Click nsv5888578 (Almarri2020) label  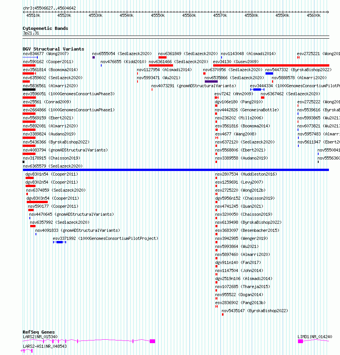point(299,78)
